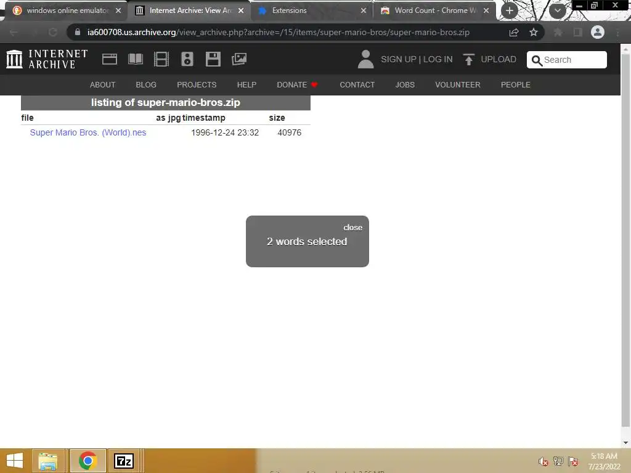The image size is (631, 473).
Task: Click the search magnifier icon
Action: coord(537,60)
